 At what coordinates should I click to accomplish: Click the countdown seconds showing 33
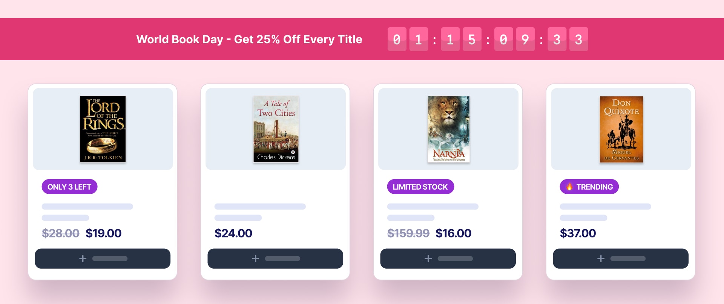[568, 39]
